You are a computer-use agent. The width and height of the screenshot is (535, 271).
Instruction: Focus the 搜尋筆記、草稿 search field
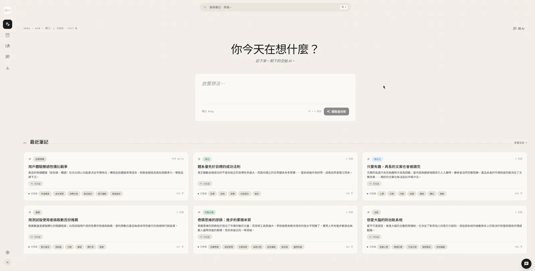(275, 7)
